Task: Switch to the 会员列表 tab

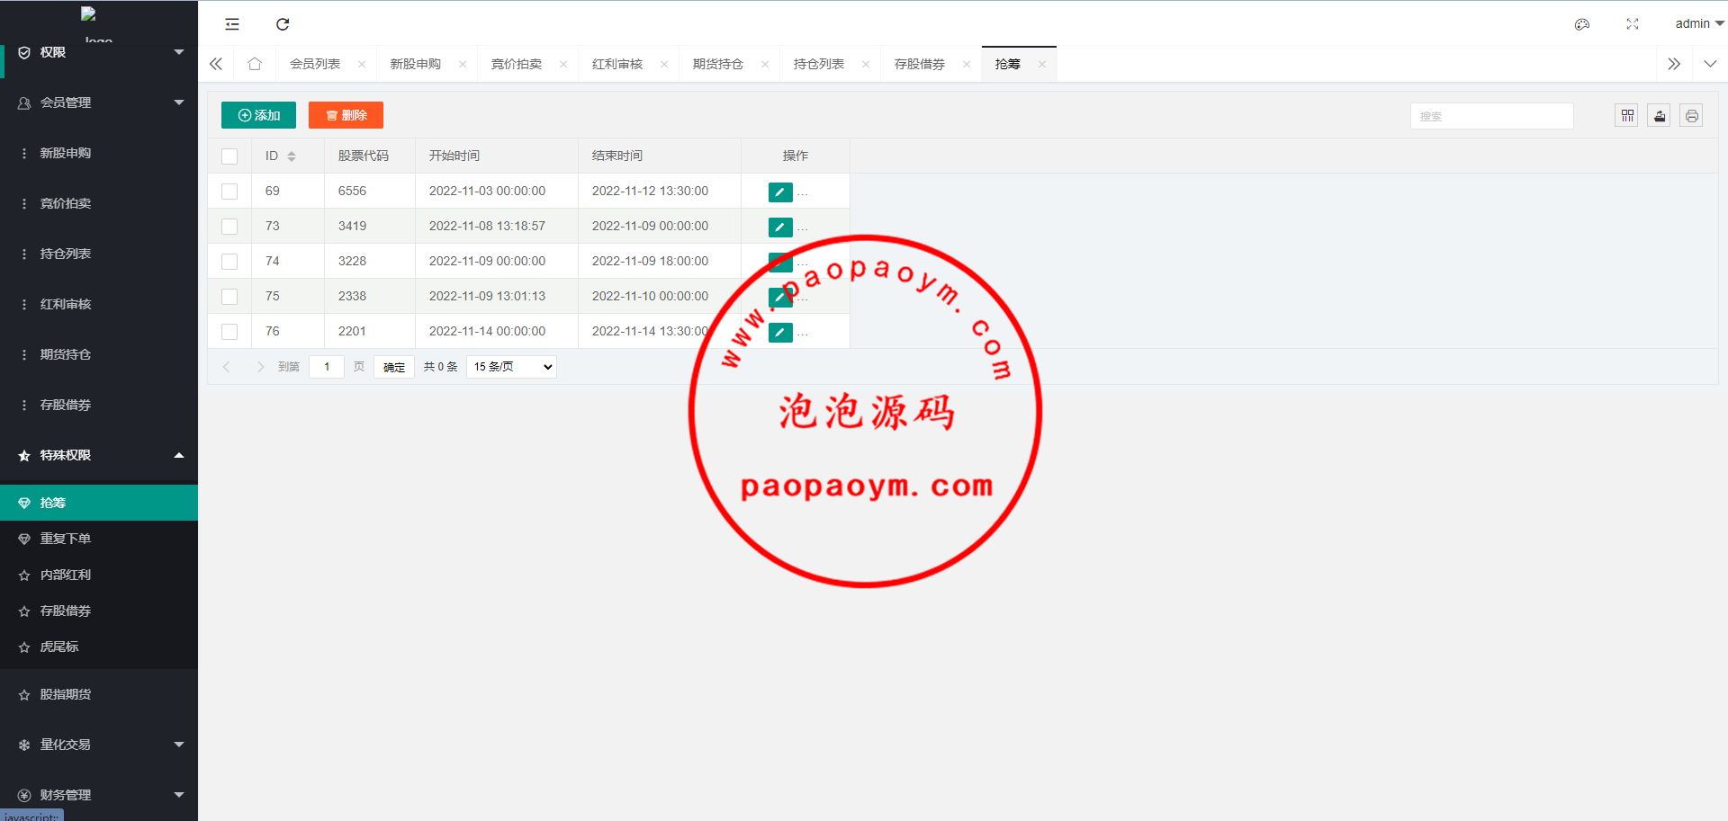Action: [x=315, y=64]
